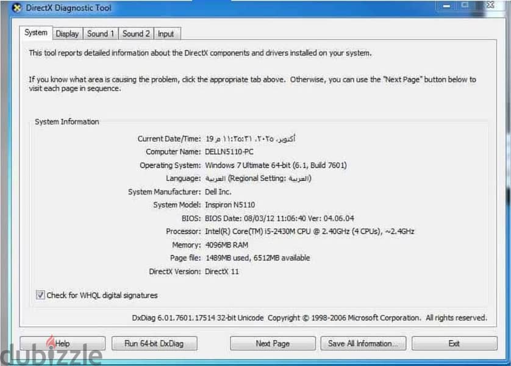Click the Operating System label
Screen dimensions: 511x366
[x=170, y=165]
